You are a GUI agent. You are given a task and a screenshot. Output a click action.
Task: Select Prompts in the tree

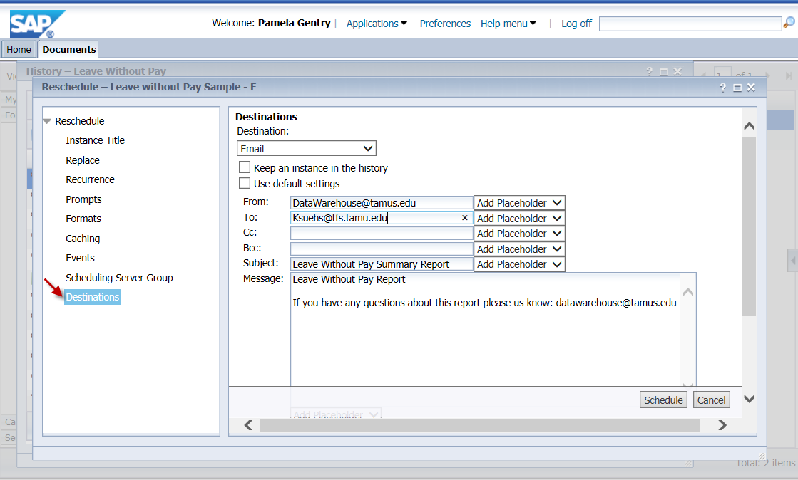(x=83, y=199)
